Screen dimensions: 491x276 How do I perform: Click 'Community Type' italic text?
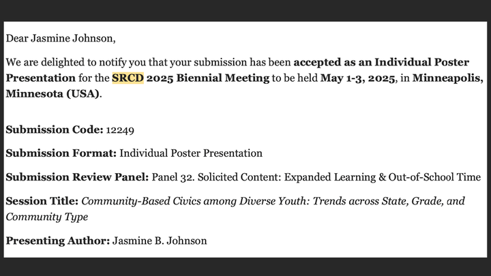47,217
